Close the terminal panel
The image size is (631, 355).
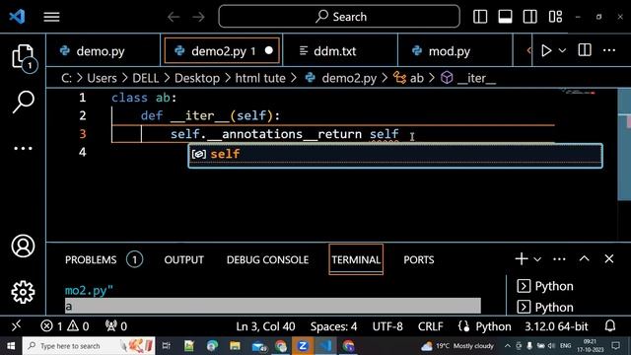point(609,258)
